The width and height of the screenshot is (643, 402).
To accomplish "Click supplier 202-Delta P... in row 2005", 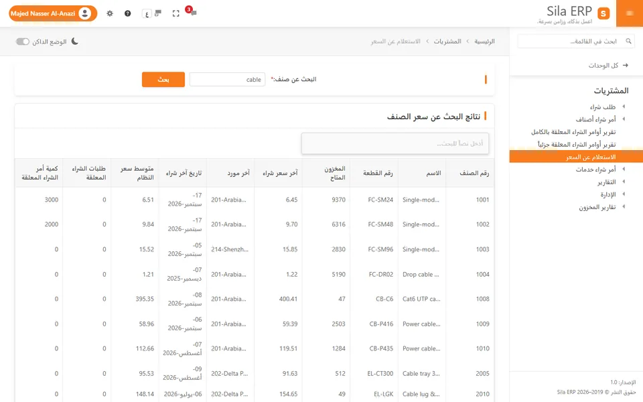I will [230, 374].
